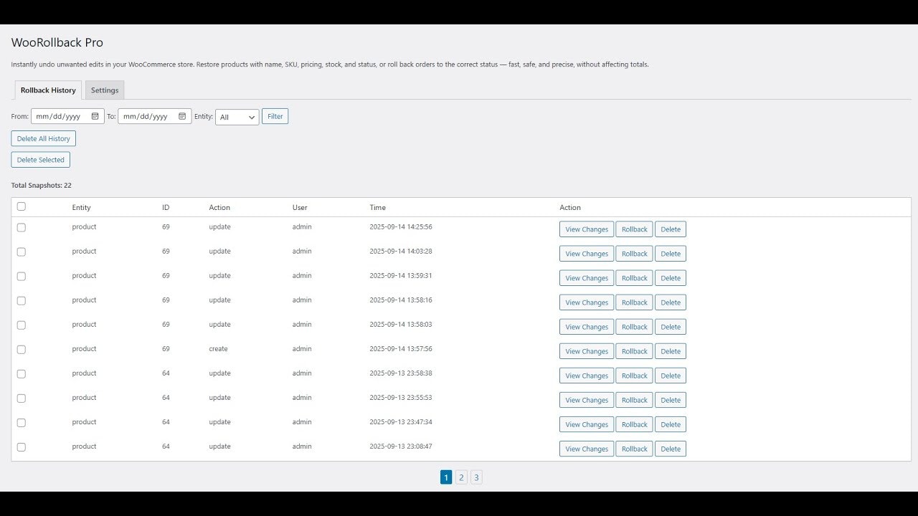Screen dimensions: 918x516
Task: Click the Entity column header
Action: tap(82, 208)
